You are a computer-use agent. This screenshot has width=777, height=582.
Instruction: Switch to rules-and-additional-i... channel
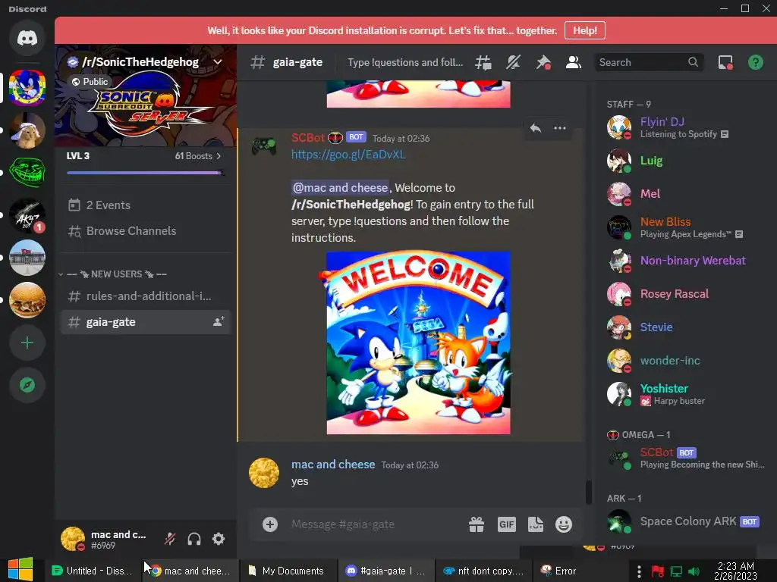(146, 296)
